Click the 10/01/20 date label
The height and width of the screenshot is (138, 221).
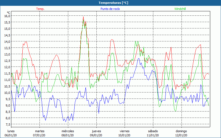124,135
